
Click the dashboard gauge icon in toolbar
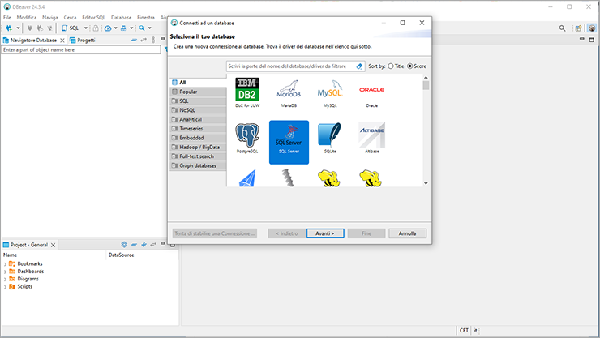click(x=108, y=28)
